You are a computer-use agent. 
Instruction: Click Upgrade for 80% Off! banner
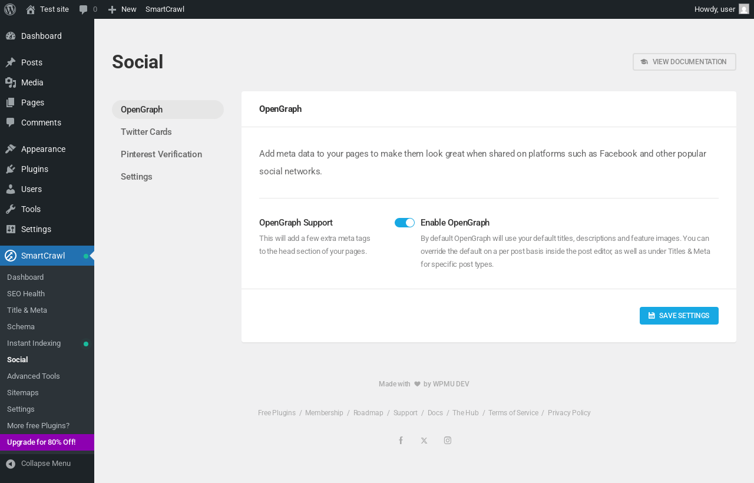point(47,442)
